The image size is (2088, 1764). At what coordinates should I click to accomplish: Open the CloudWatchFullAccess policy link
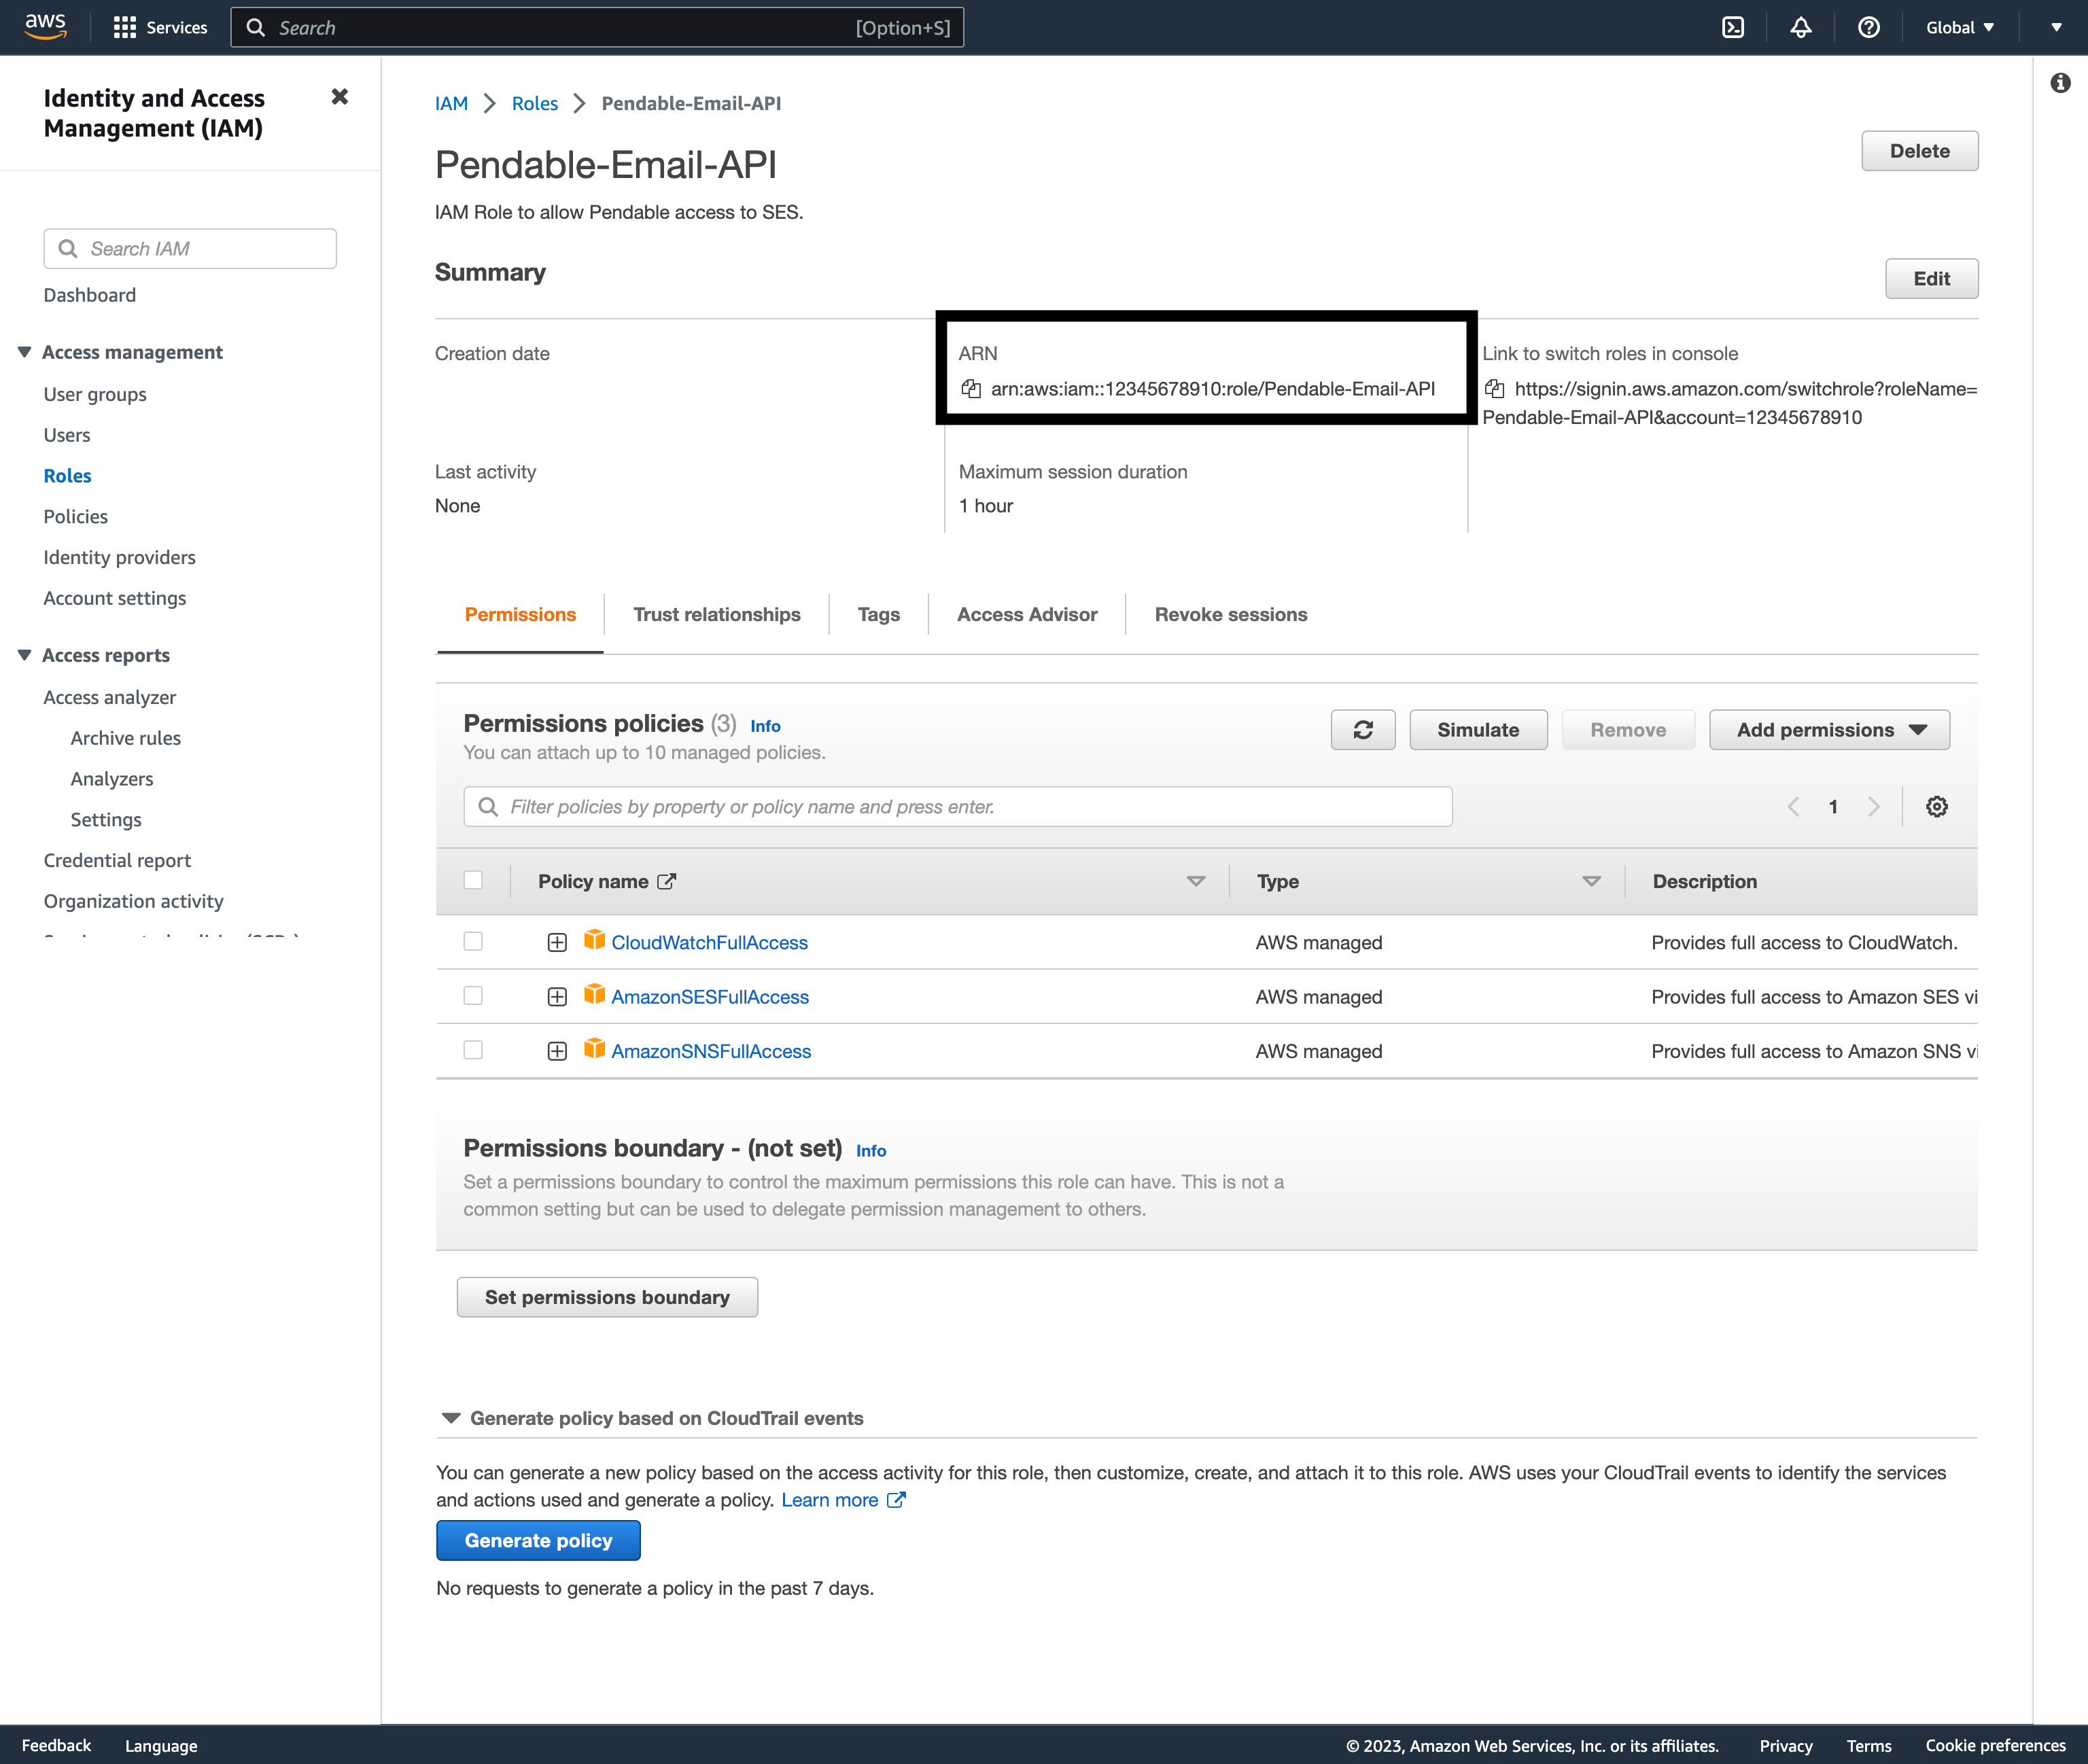click(709, 943)
